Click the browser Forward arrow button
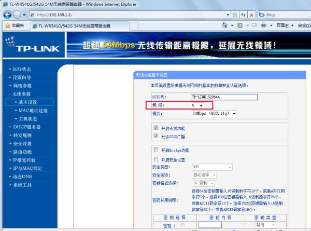 [x=17, y=15]
